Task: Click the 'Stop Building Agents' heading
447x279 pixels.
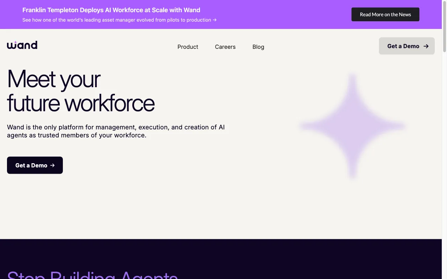Action: pyautogui.click(x=93, y=275)
